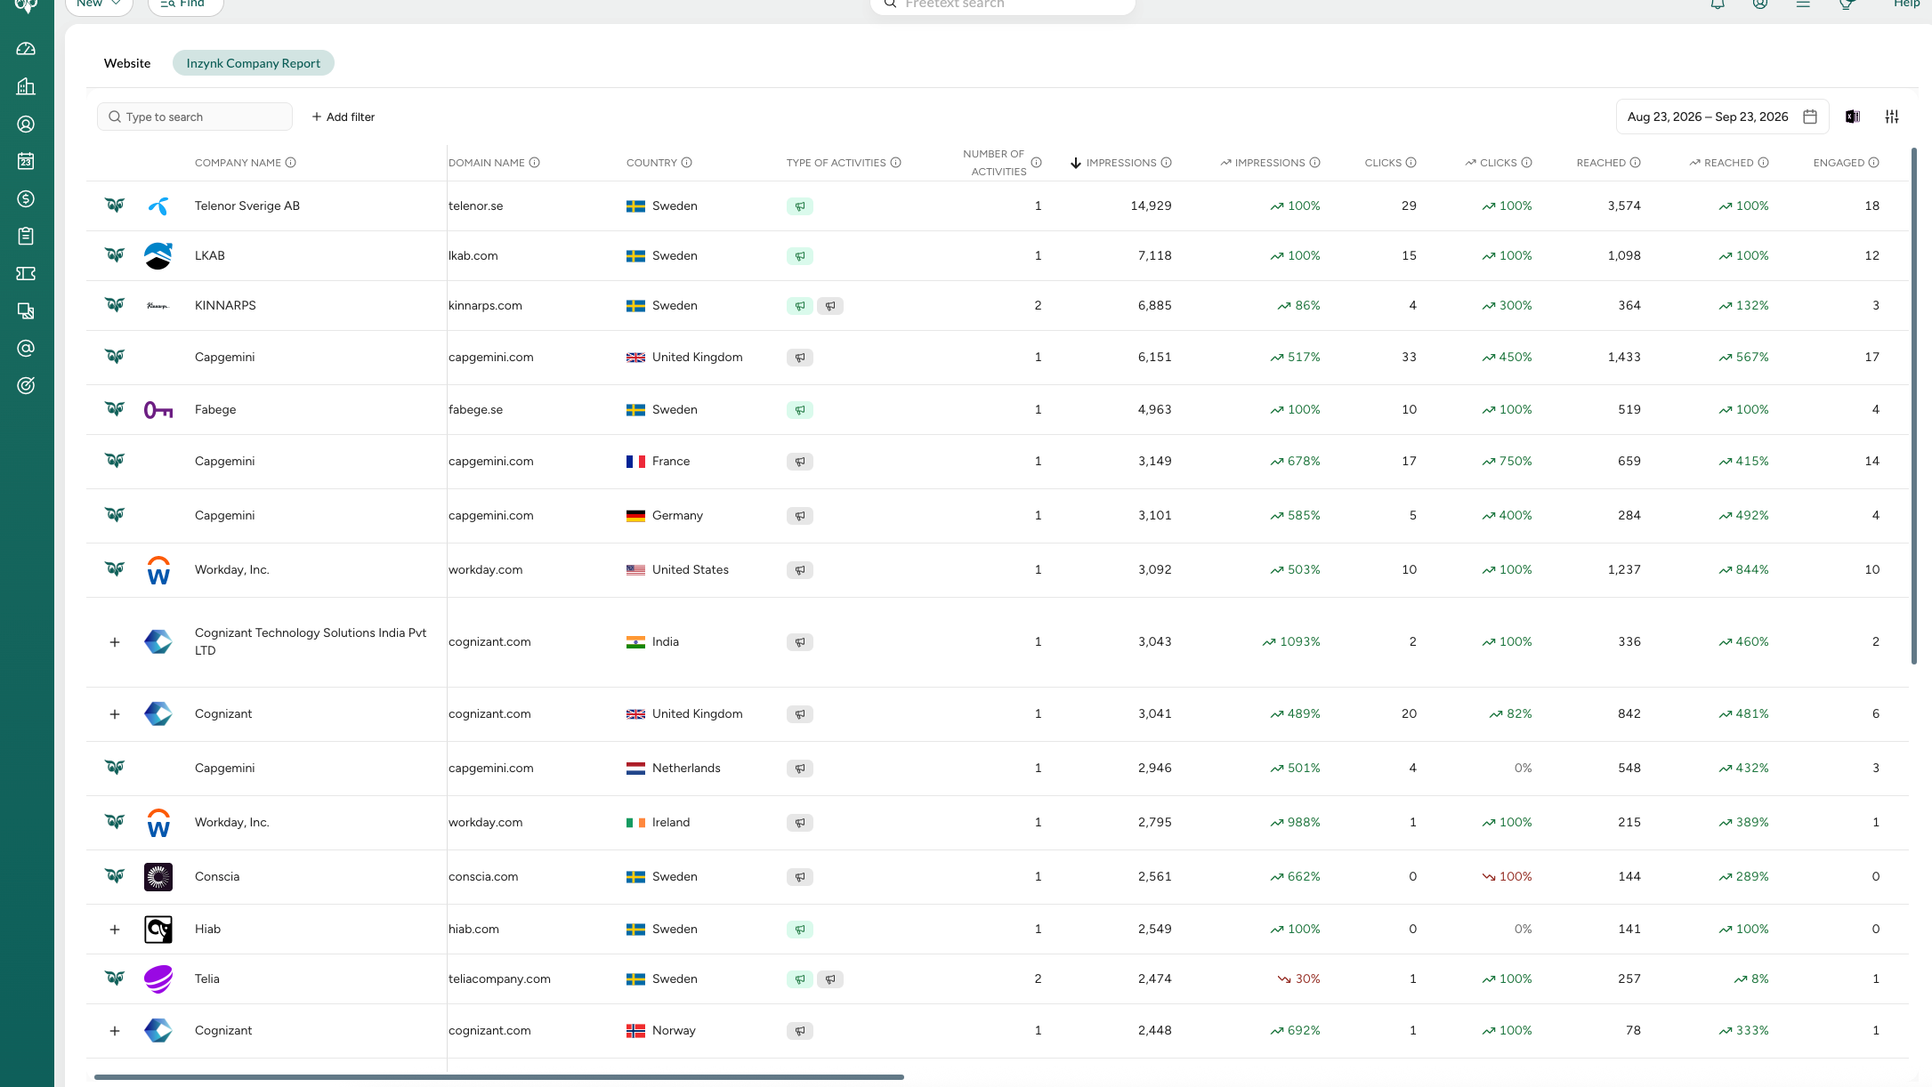This screenshot has height=1087, width=1932.
Task: Click the kinnarps.com domain cell
Action: pos(485,306)
